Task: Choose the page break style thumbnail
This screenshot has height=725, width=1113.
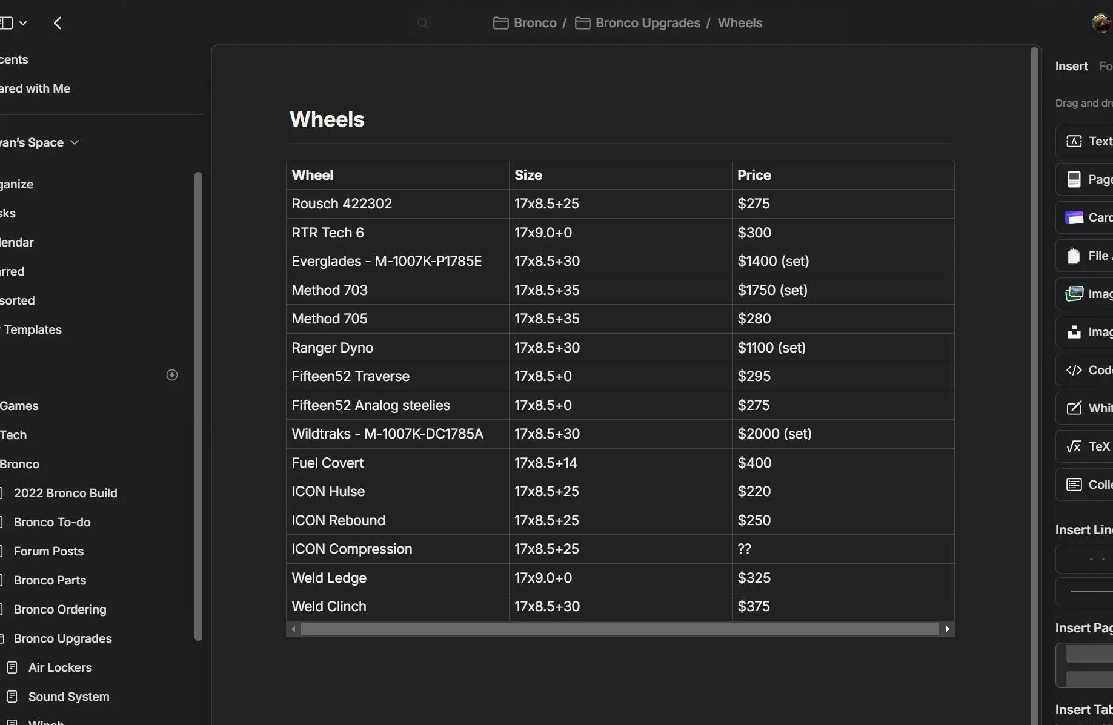Action: (x=1085, y=666)
